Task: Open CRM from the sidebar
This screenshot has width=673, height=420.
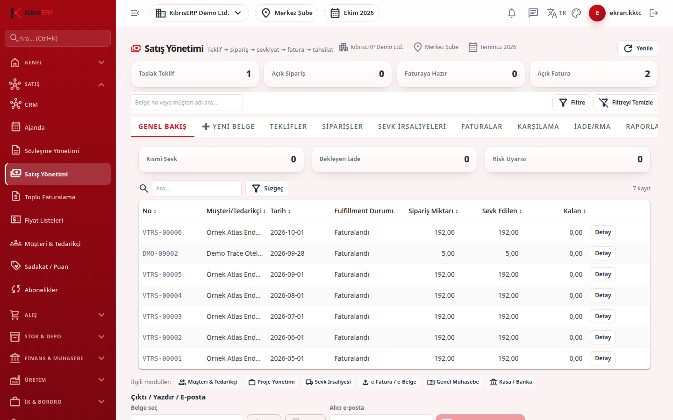Action: (x=58, y=105)
